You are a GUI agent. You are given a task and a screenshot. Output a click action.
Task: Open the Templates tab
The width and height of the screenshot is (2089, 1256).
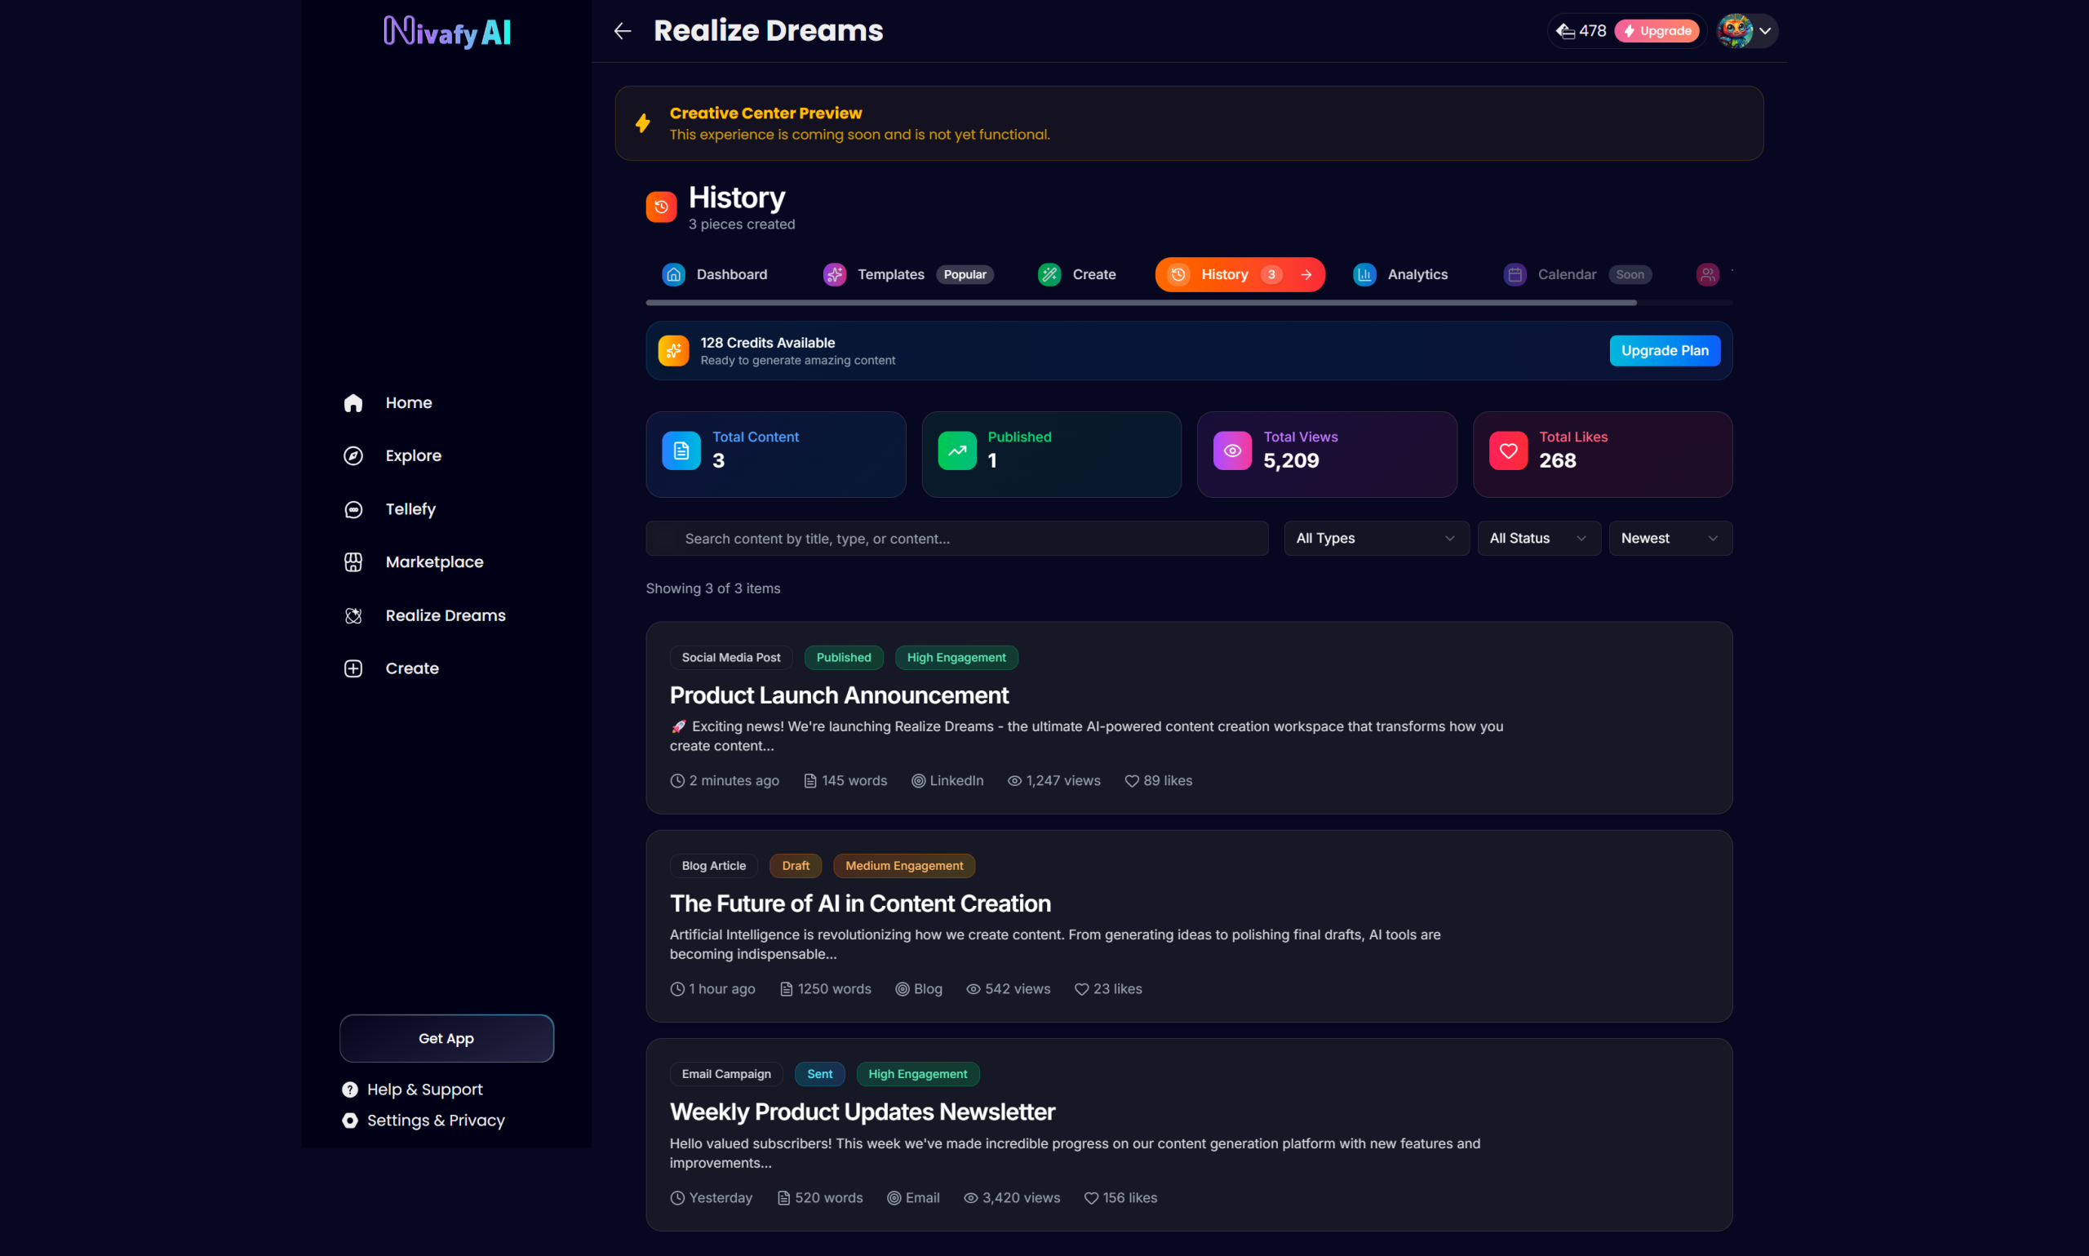pos(890,274)
